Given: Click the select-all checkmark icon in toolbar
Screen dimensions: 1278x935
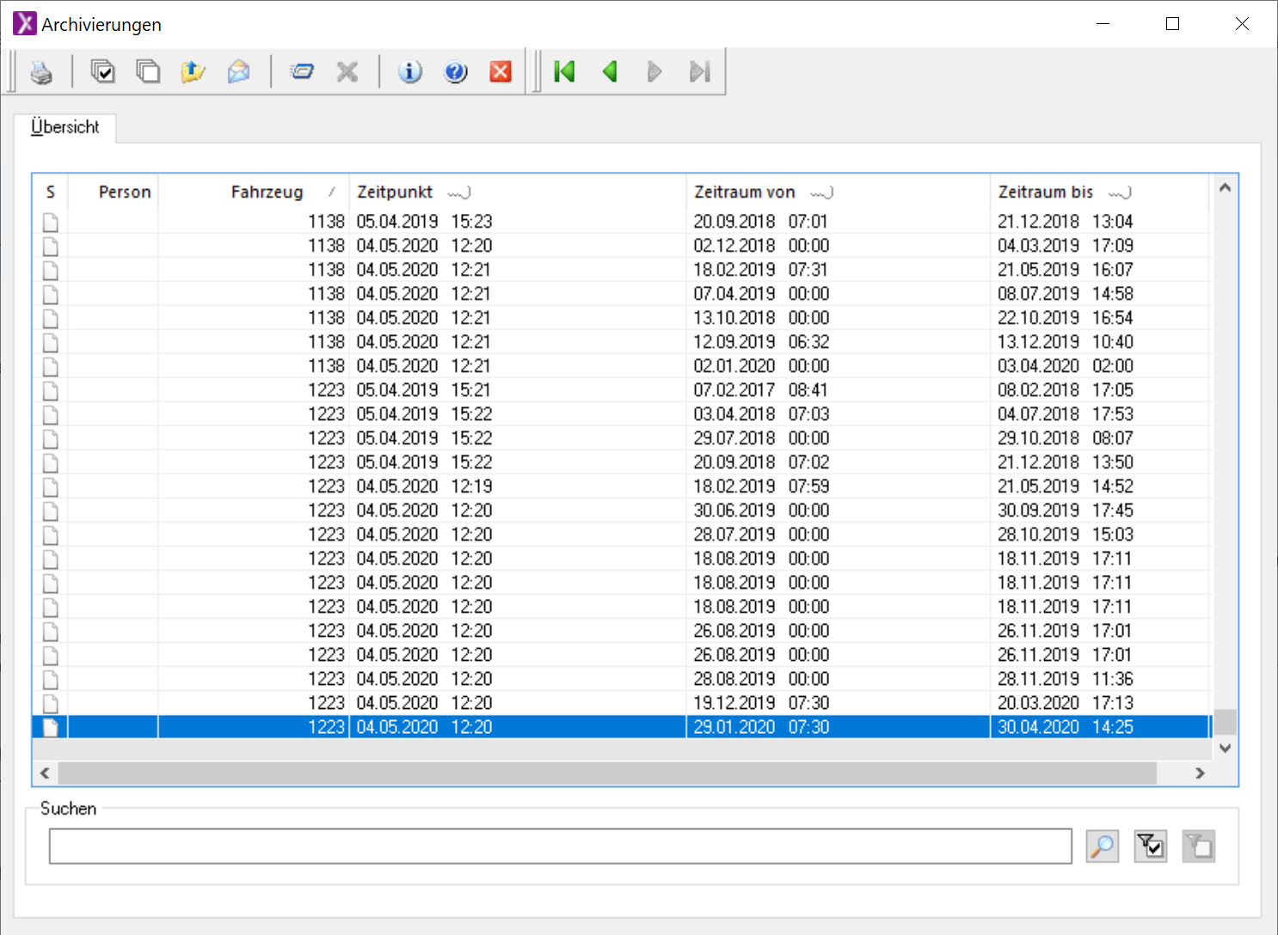Looking at the screenshot, I should tap(103, 72).
